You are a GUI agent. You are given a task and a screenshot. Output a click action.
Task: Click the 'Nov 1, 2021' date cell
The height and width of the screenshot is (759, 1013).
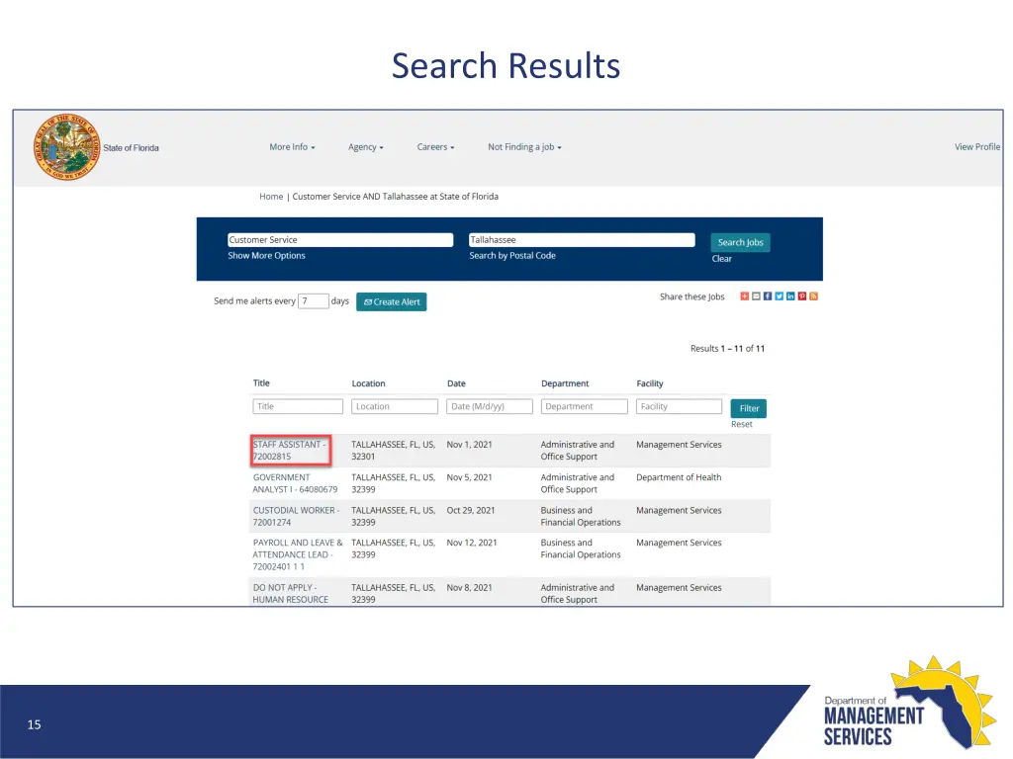coord(469,445)
